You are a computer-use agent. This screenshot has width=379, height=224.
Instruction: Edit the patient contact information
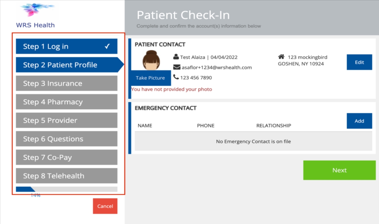tap(359, 62)
